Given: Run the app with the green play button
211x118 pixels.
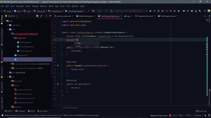Looking at the screenshot, I should [x=150, y=11].
